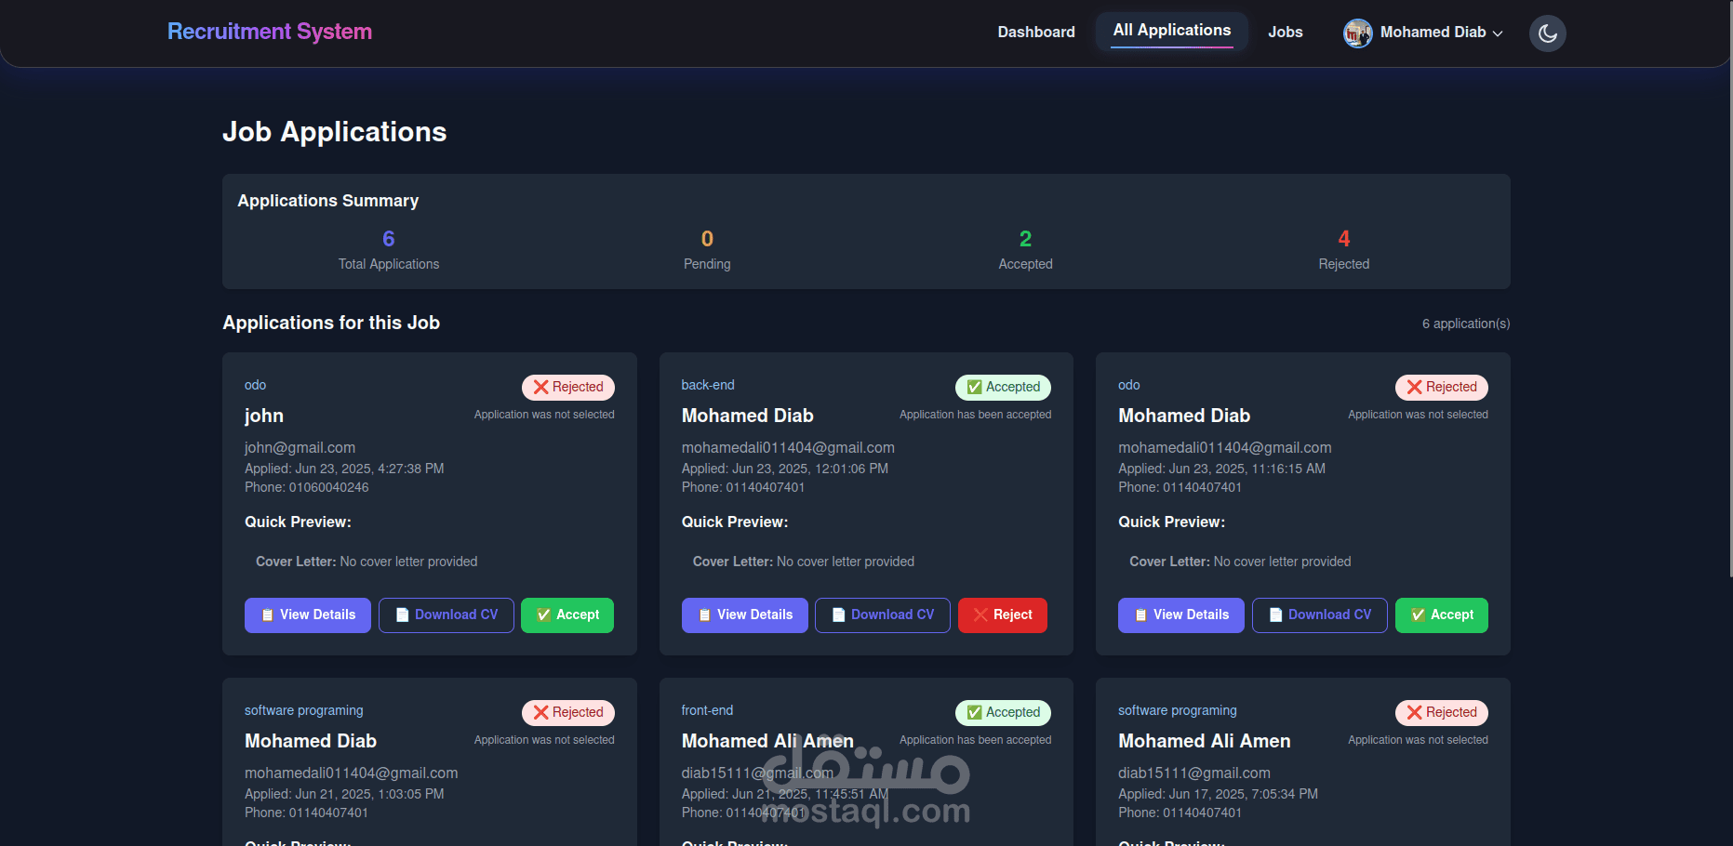Click the 'Job Applications' page heading
This screenshot has height=846, width=1733.
click(x=335, y=132)
